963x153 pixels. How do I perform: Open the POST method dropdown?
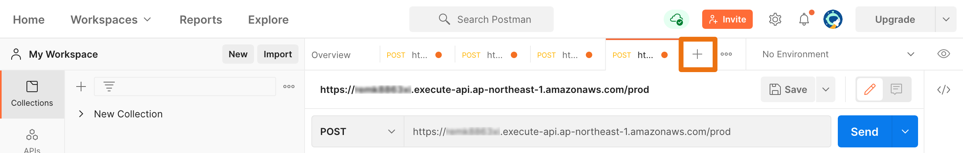(358, 131)
